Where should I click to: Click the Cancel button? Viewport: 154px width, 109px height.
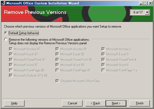click(72, 103)
